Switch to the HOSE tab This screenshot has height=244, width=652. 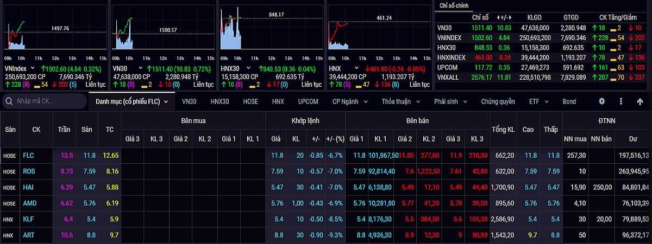[x=250, y=101]
